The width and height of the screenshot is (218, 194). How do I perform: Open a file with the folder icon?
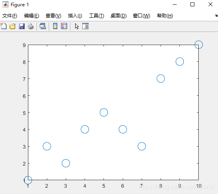(12, 26)
